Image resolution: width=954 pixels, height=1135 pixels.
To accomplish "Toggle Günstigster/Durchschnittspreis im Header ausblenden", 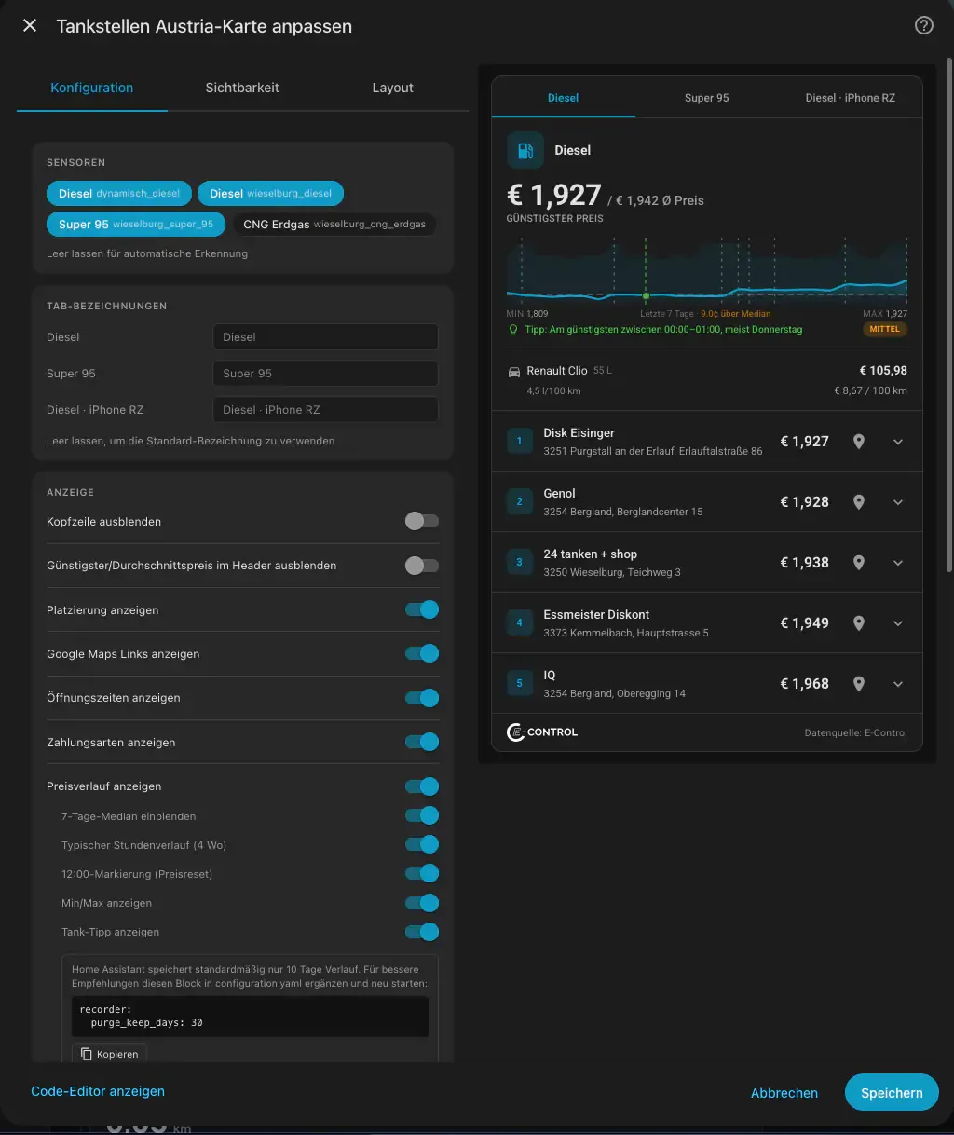I will pos(422,566).
